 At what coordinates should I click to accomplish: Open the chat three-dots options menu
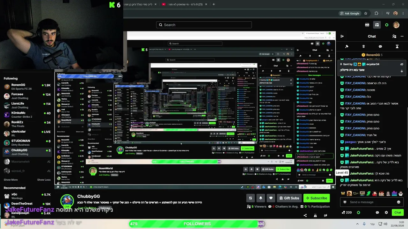[x=402, y=36]
